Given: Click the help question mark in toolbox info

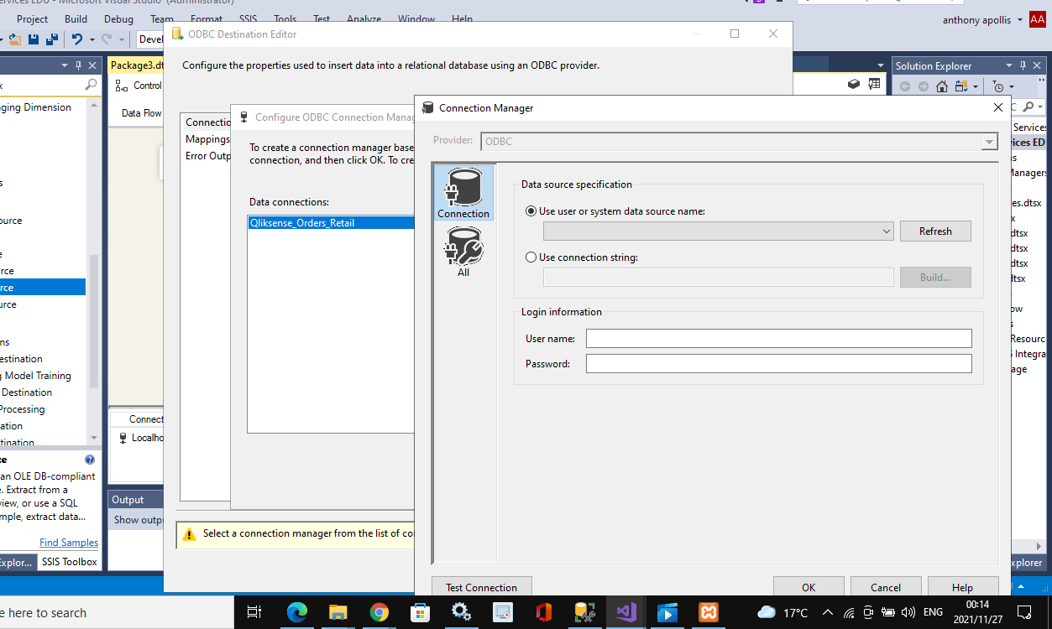Looking at the screenshot, I should (x=90, y=460).
